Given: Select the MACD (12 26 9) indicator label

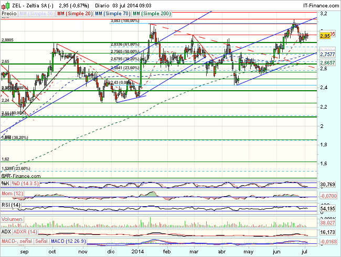Looking at the screenshot, I should [x=69, y=241].
